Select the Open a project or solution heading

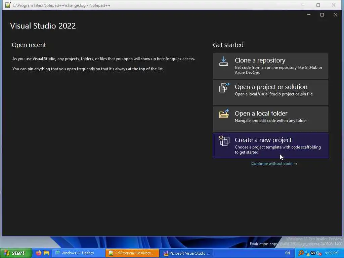click(271, 87)
